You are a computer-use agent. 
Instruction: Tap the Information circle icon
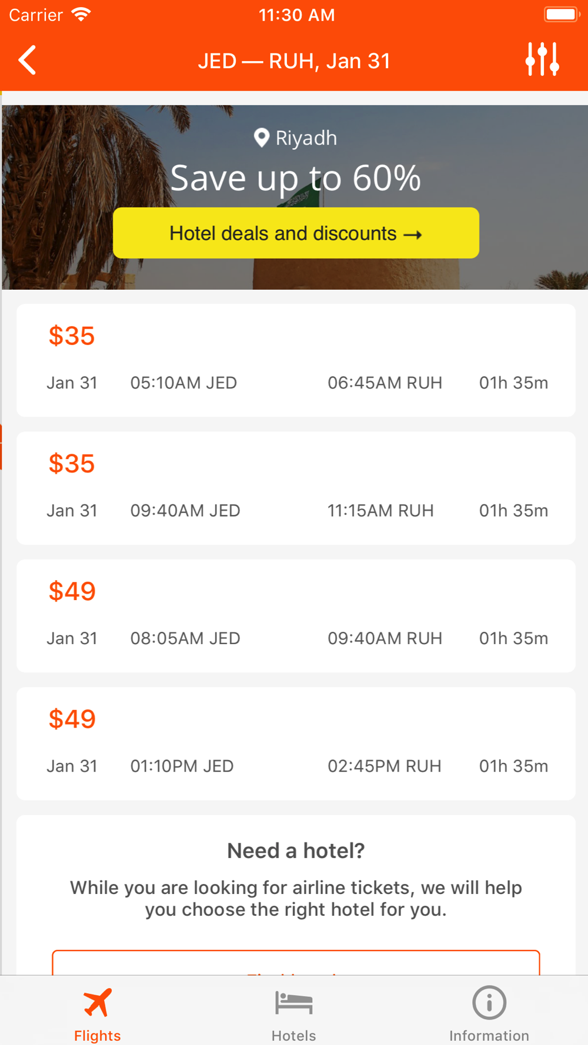(489, 1003)
